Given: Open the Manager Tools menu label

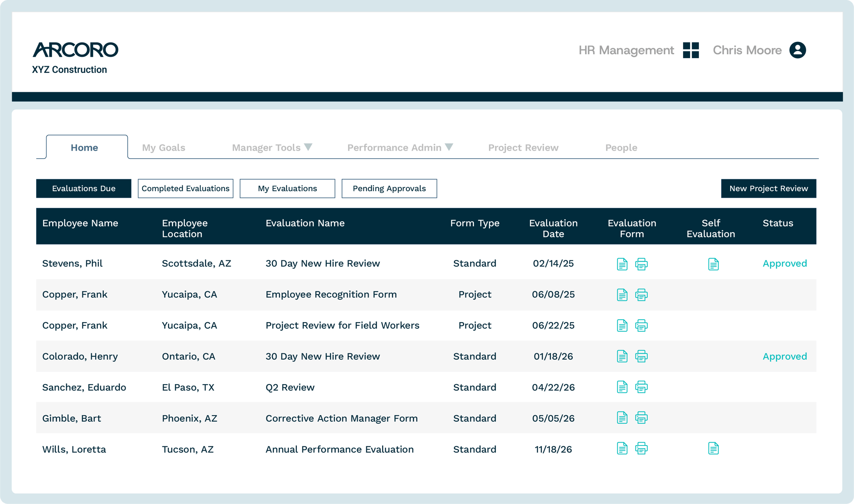Looking at the screenshot, I should [x=266, y=148].
